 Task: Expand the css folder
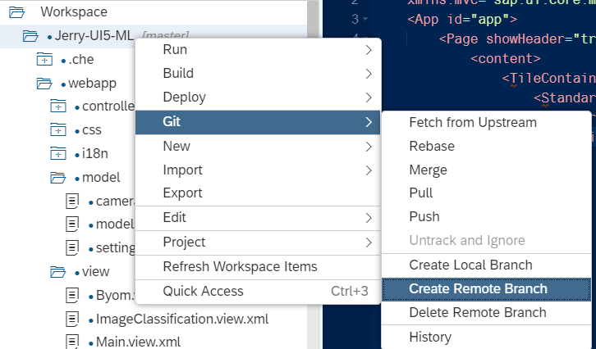click(x=57, y=130)
